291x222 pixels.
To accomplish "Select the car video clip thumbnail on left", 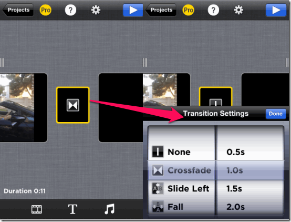I will (x=24, y=107).
